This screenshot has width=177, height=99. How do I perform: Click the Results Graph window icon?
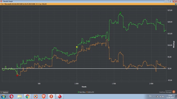pyautogui.click(x=1, y=1)
